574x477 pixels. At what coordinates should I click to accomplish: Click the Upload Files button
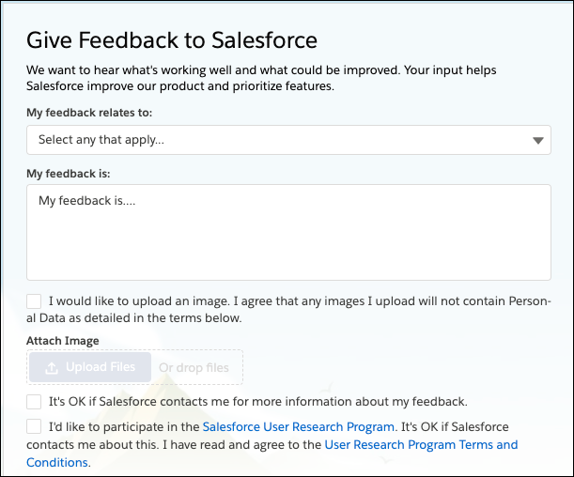click(89, 367)
